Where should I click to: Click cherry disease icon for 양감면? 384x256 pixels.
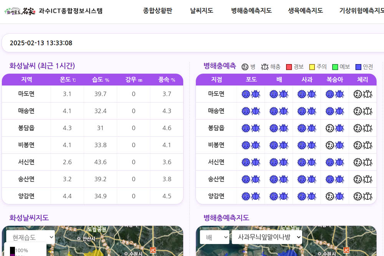pos(358,197)
